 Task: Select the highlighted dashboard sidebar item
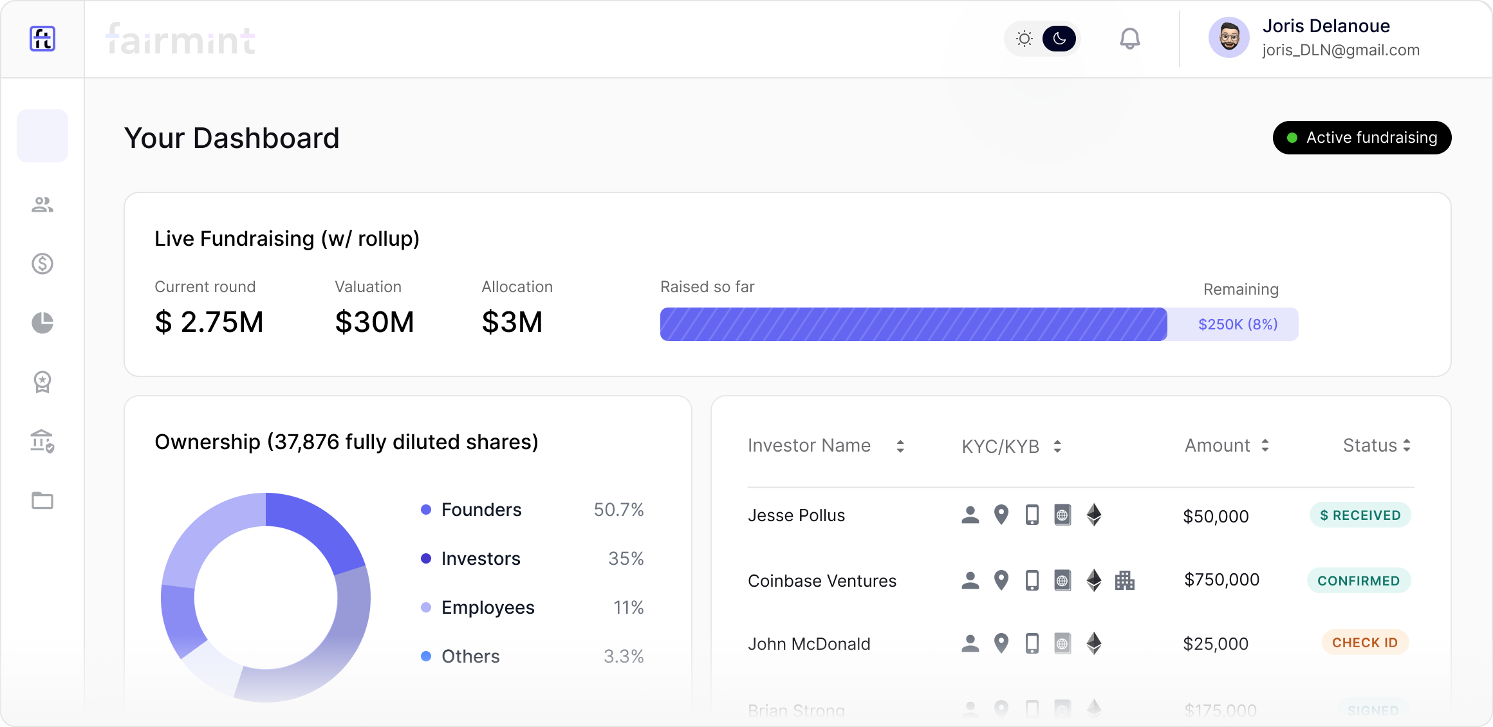click(x=42, y=136)
